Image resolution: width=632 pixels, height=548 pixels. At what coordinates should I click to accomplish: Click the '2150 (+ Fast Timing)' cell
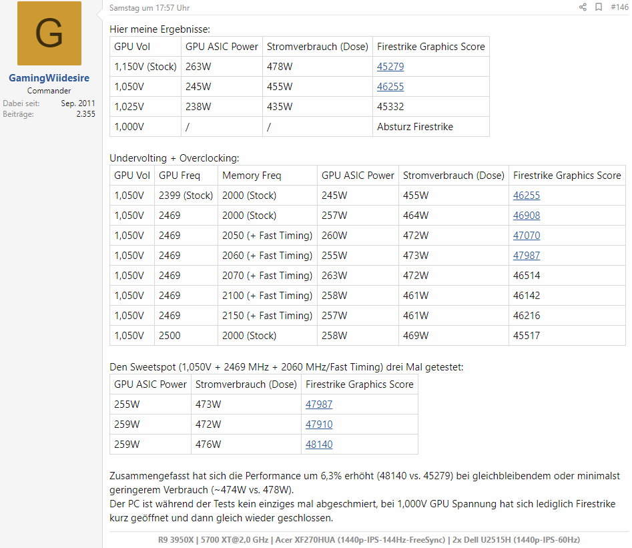267,316
